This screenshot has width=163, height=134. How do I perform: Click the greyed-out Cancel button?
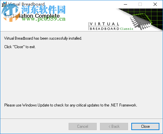click(x=83, y=126)
